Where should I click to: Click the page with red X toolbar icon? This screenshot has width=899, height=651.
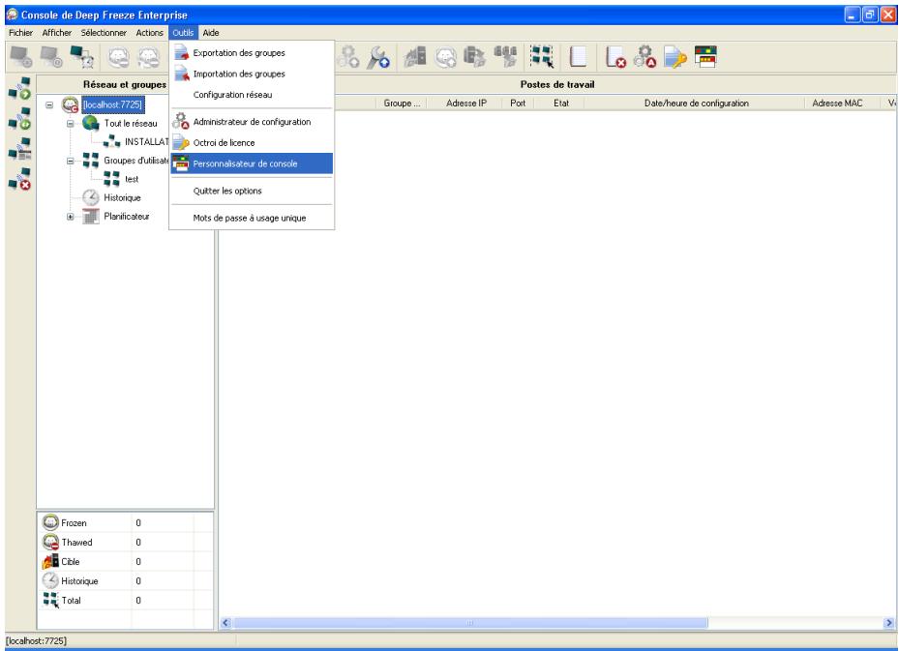(615, 57)
